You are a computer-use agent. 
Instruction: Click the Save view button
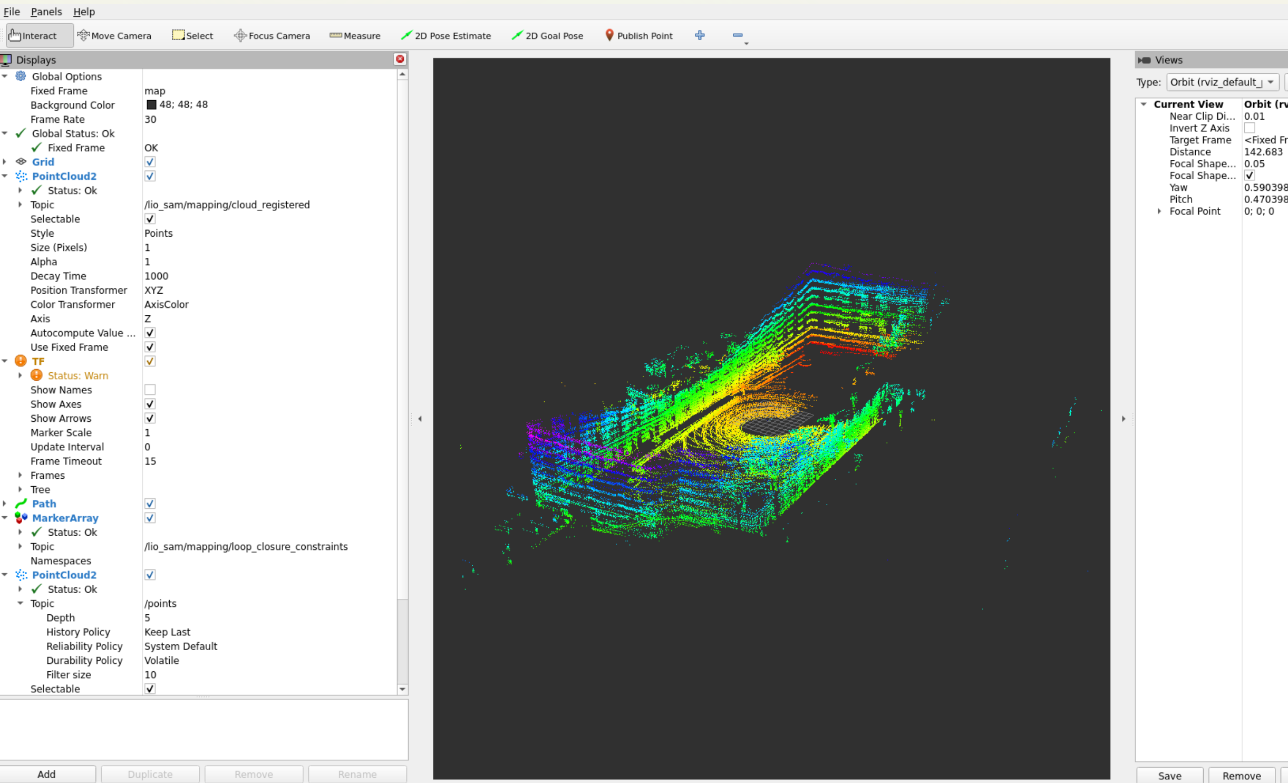[1169, 775]
